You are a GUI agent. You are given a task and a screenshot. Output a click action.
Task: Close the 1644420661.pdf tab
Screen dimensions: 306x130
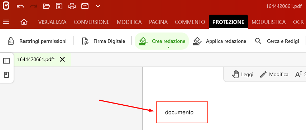62,59
